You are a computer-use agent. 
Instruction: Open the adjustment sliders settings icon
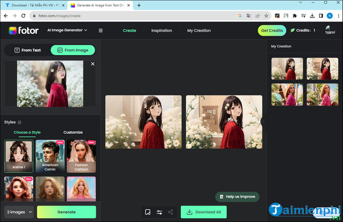160,212
